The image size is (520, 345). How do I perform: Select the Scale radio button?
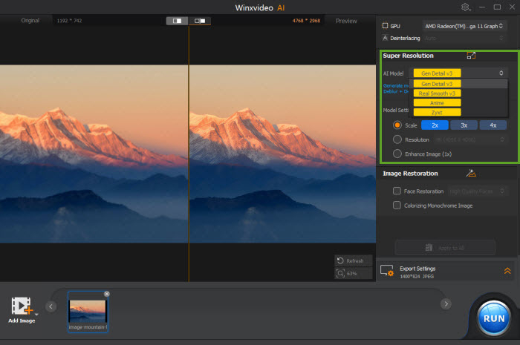tap(397, 125)
